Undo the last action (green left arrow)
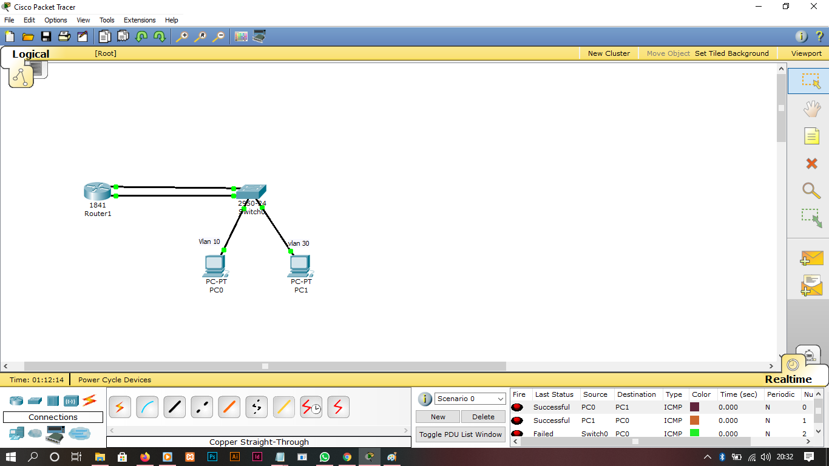Viewport: 829px width, 466px height. pos(141,36)
